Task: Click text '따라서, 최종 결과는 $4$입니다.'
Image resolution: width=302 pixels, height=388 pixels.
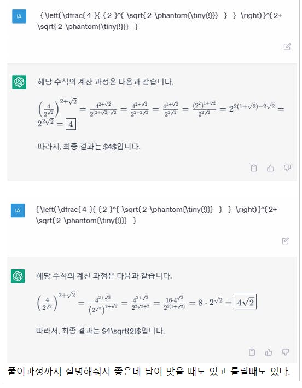Action: pyautogui.click(x=89, y=147)
